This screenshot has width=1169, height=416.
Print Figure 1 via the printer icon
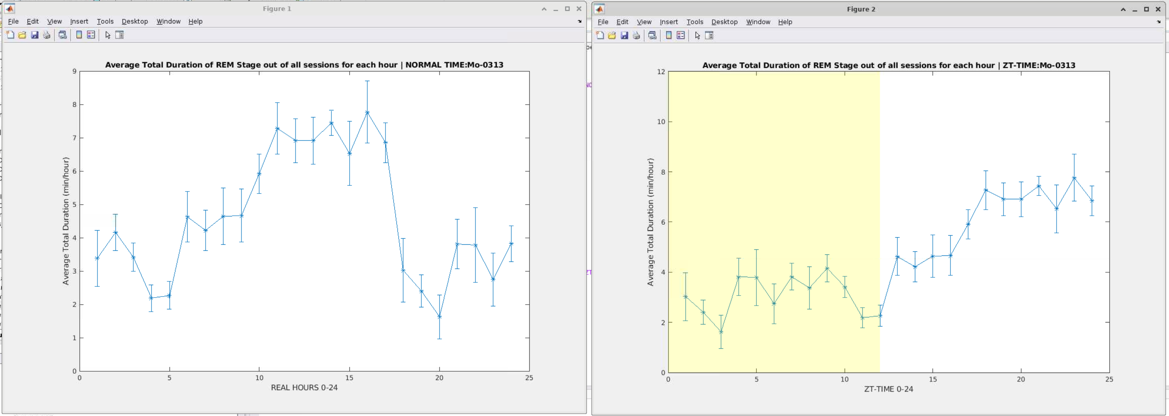(x=47, y=35)
